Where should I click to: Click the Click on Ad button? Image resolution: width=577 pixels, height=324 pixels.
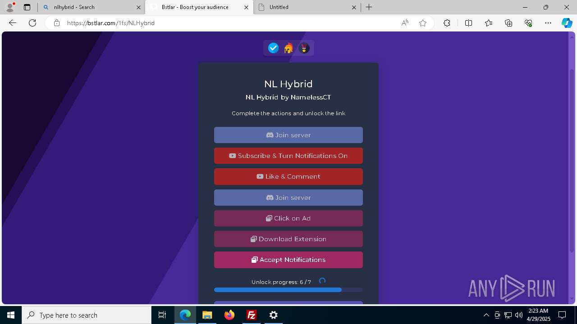288,218
